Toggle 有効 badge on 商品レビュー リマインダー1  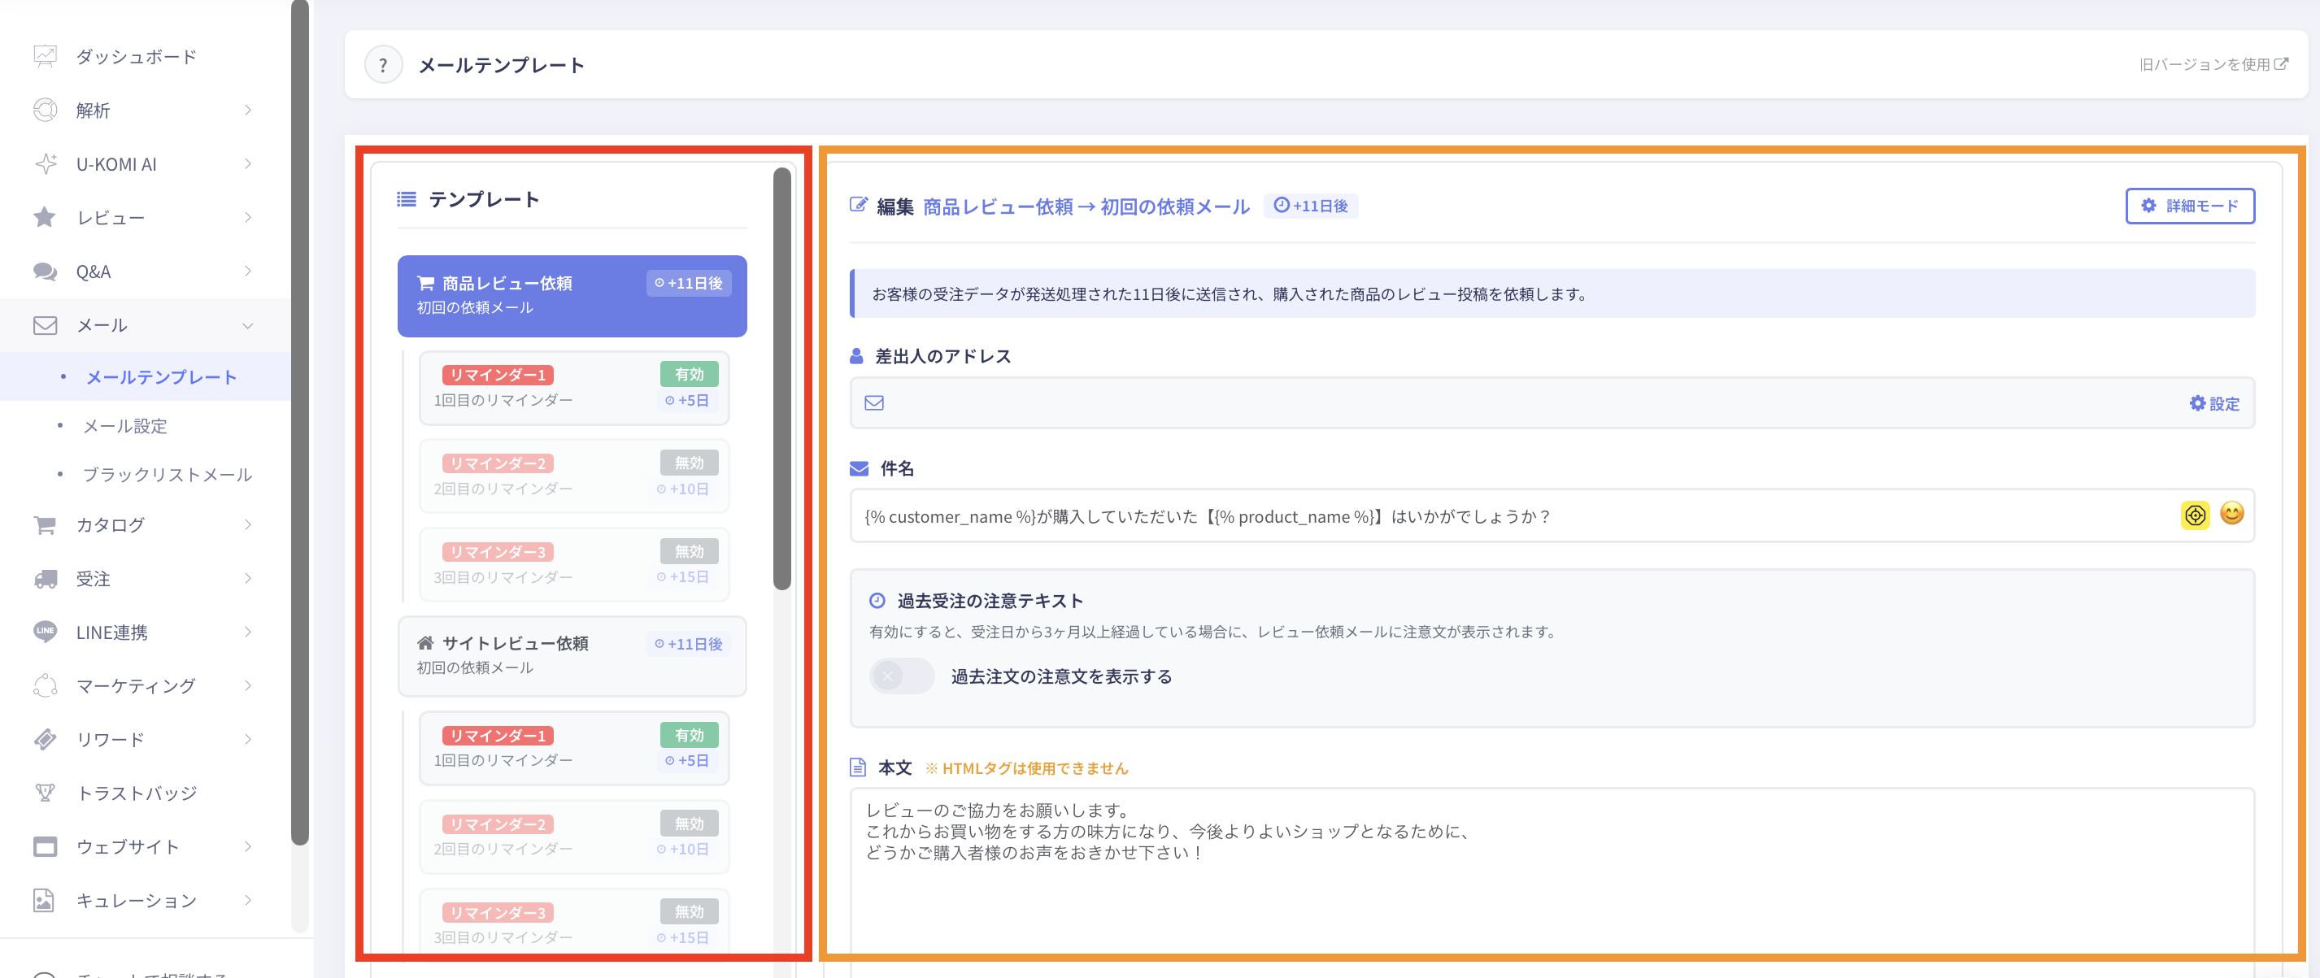[x=689, y=375]
